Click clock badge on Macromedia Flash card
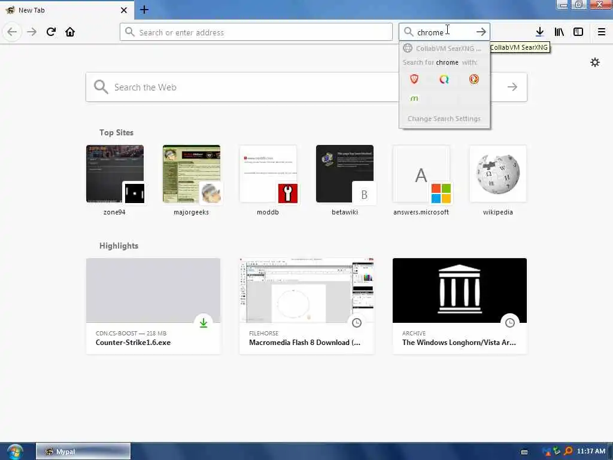 click(x=357, y=323)
